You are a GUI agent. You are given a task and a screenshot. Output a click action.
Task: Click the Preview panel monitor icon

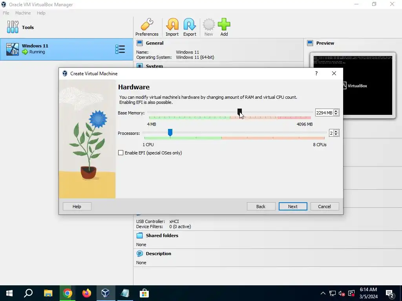(x=310, y=43)
